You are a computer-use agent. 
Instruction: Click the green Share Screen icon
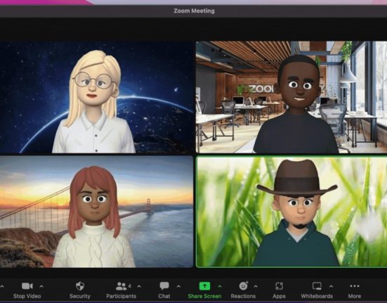204,286
